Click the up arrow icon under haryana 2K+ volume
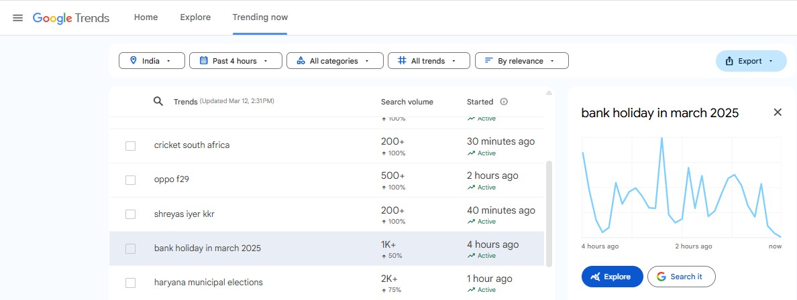Image resolution: width=797 pixels, height=300 pixels. click(x=384, y=290)
